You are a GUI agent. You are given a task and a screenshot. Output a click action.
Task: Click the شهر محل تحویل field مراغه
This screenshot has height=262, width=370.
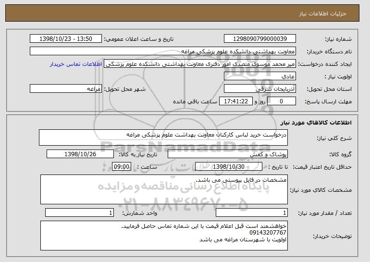tap(66, 89)
